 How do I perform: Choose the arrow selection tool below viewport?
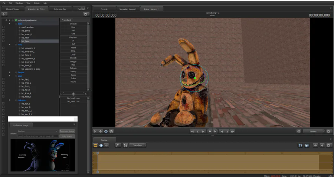[x=95, y=131]
